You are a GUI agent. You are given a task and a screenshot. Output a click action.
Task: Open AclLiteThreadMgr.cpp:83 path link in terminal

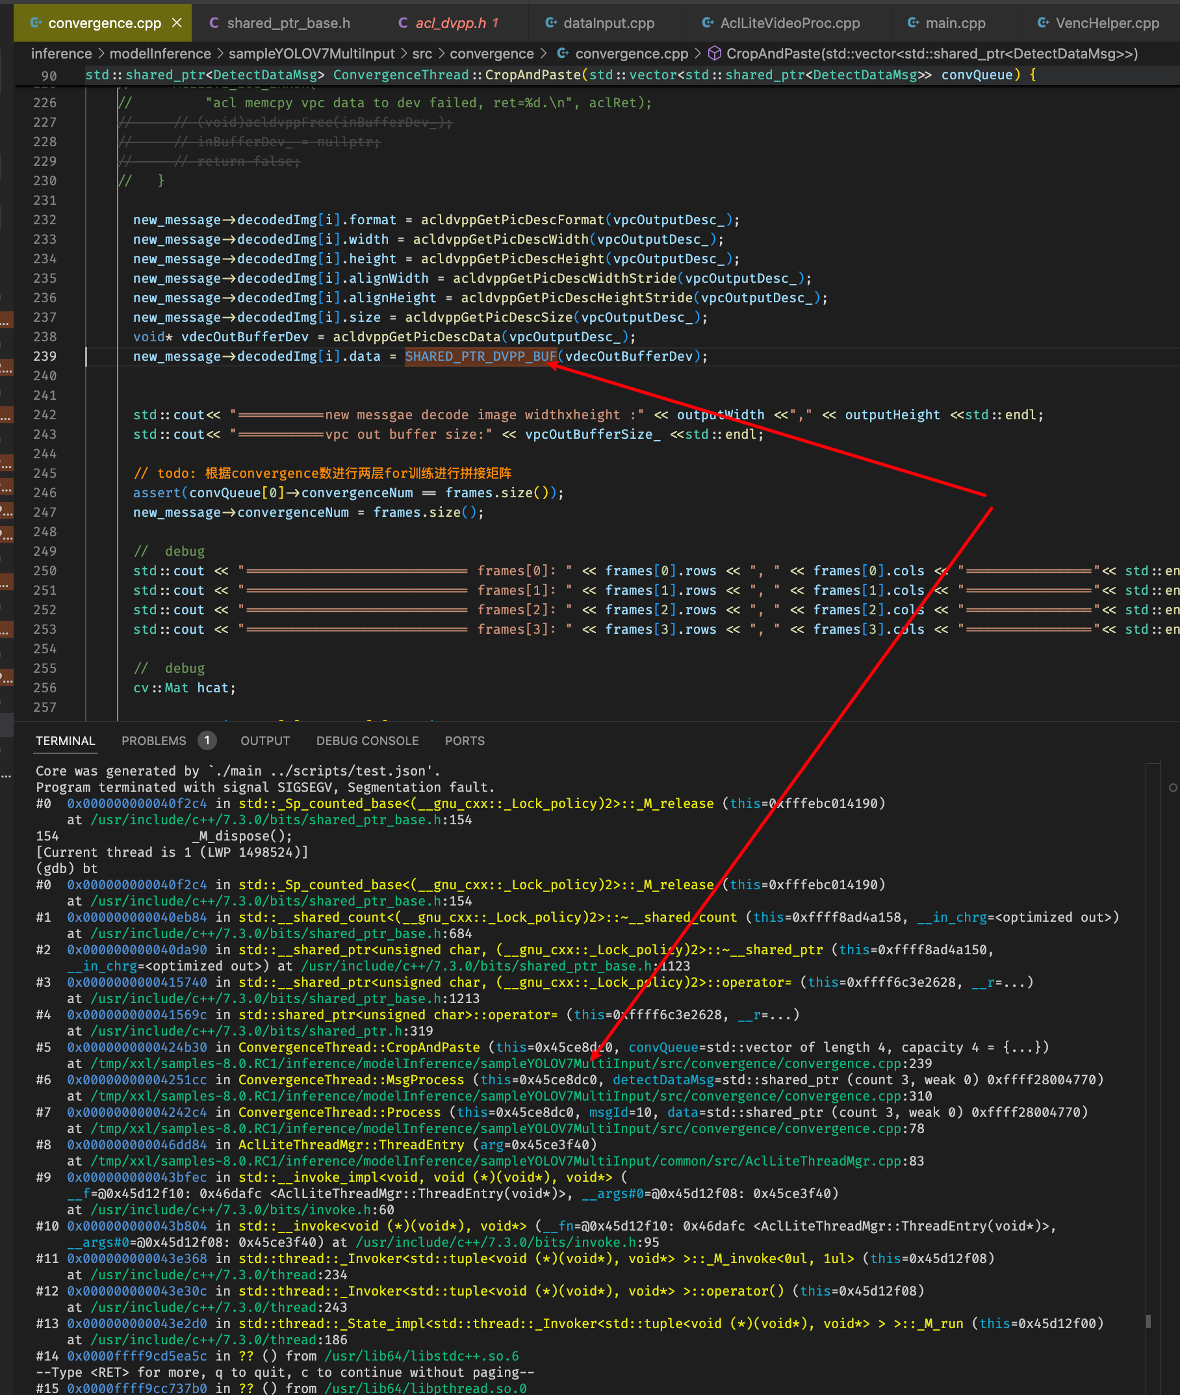[x=507, y=1161]
